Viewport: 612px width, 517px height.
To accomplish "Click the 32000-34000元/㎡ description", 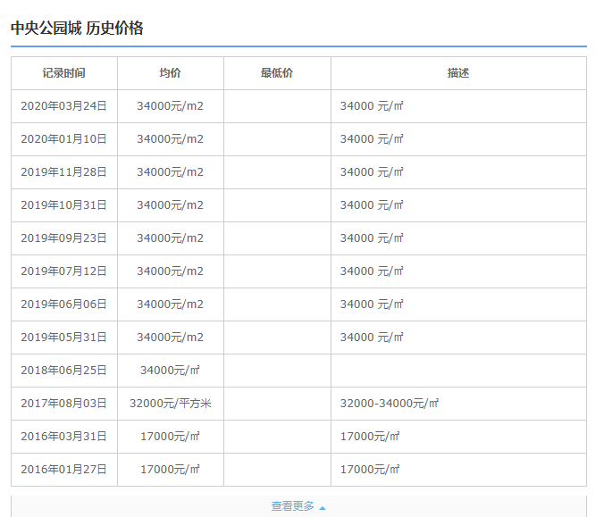I will [x=390, y=404].
